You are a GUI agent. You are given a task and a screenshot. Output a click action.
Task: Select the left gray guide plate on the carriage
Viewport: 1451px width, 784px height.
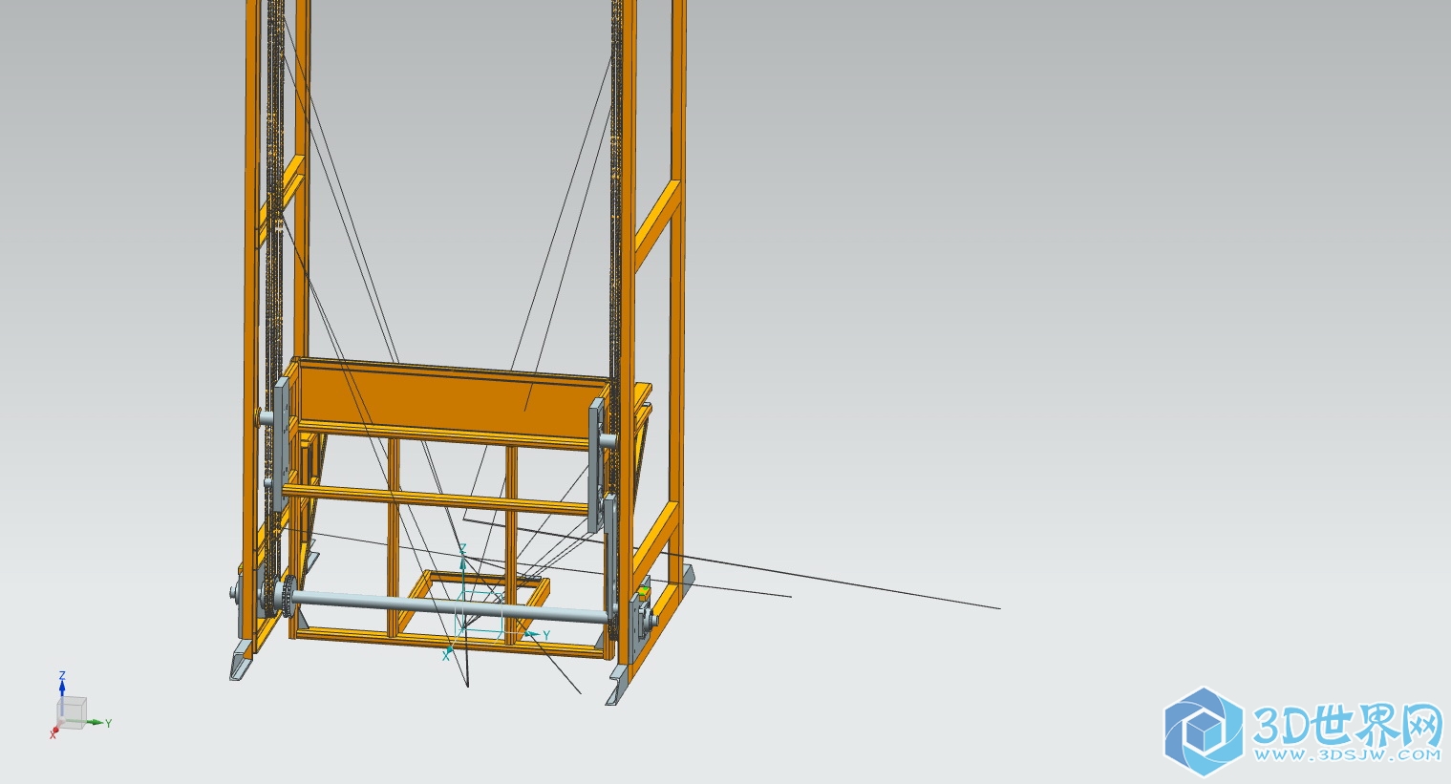[x=282, y=444]
